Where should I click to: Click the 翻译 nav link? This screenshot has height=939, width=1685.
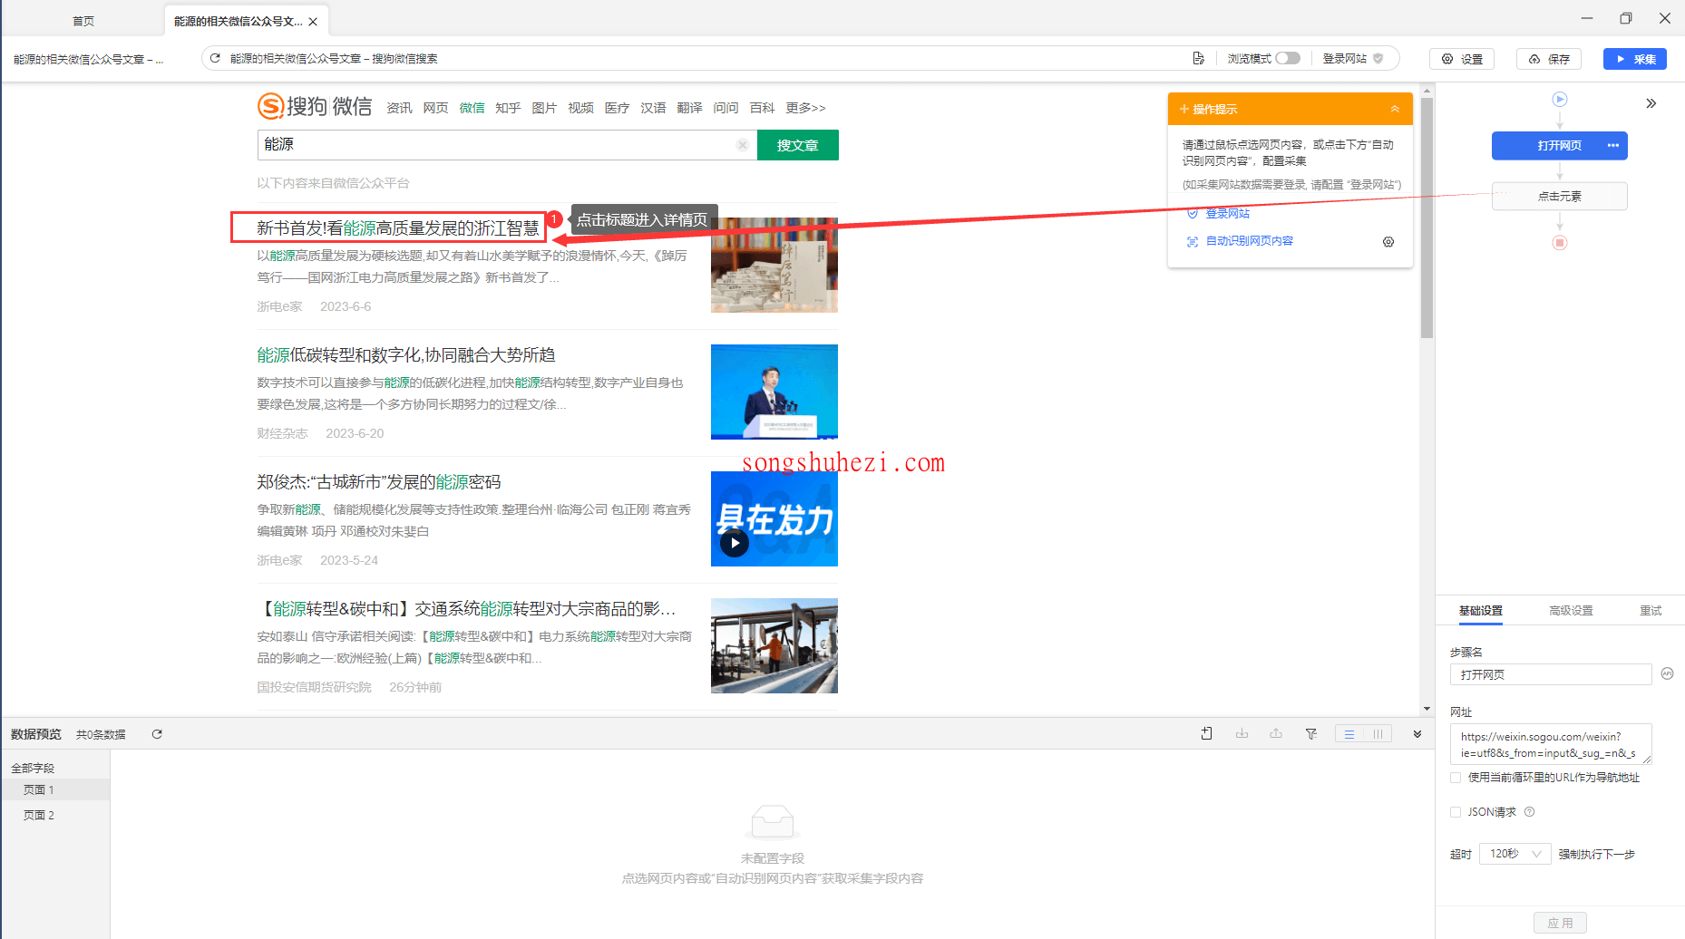pos(689,108)
